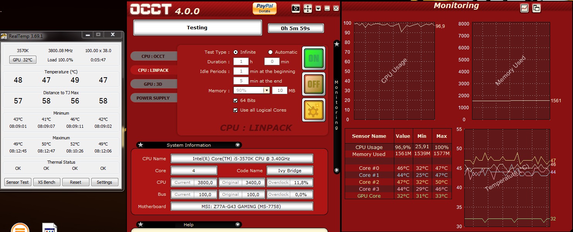Click the Memory Used sensor row
The height and width of the screenshot is (232, 573).
click(x=398, y=154)
